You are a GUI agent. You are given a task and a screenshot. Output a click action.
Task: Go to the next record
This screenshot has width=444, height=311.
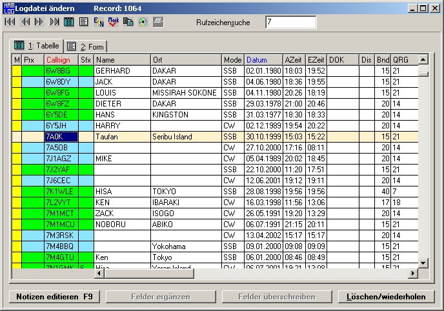[x=39, y=22]
